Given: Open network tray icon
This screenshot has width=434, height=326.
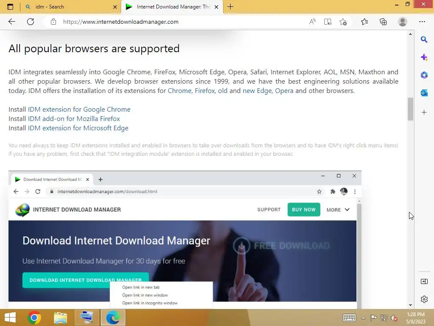Looking at the screenshot, I should tap(384, 318).
